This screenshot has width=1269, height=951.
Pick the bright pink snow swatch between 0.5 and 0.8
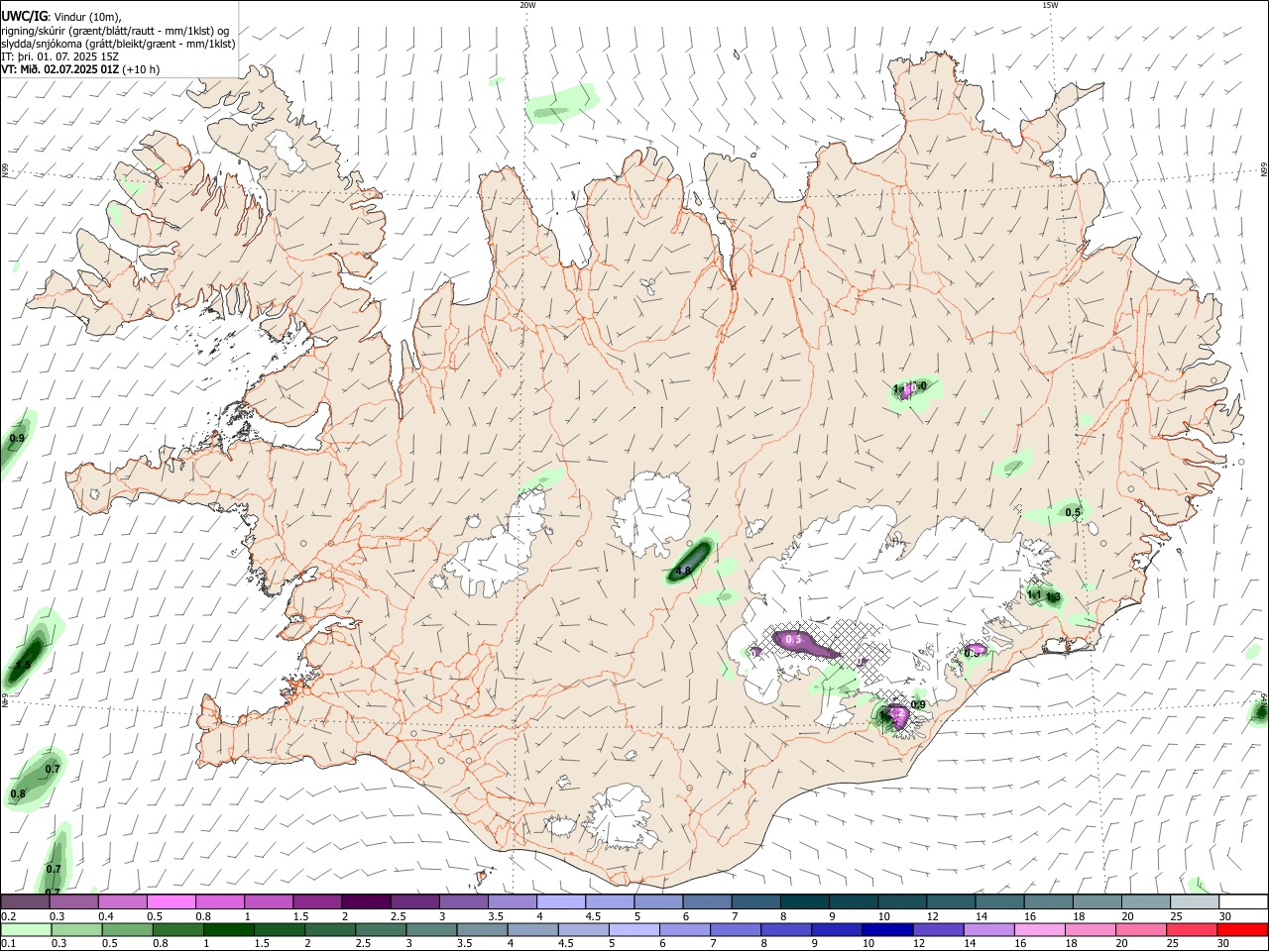171,902
